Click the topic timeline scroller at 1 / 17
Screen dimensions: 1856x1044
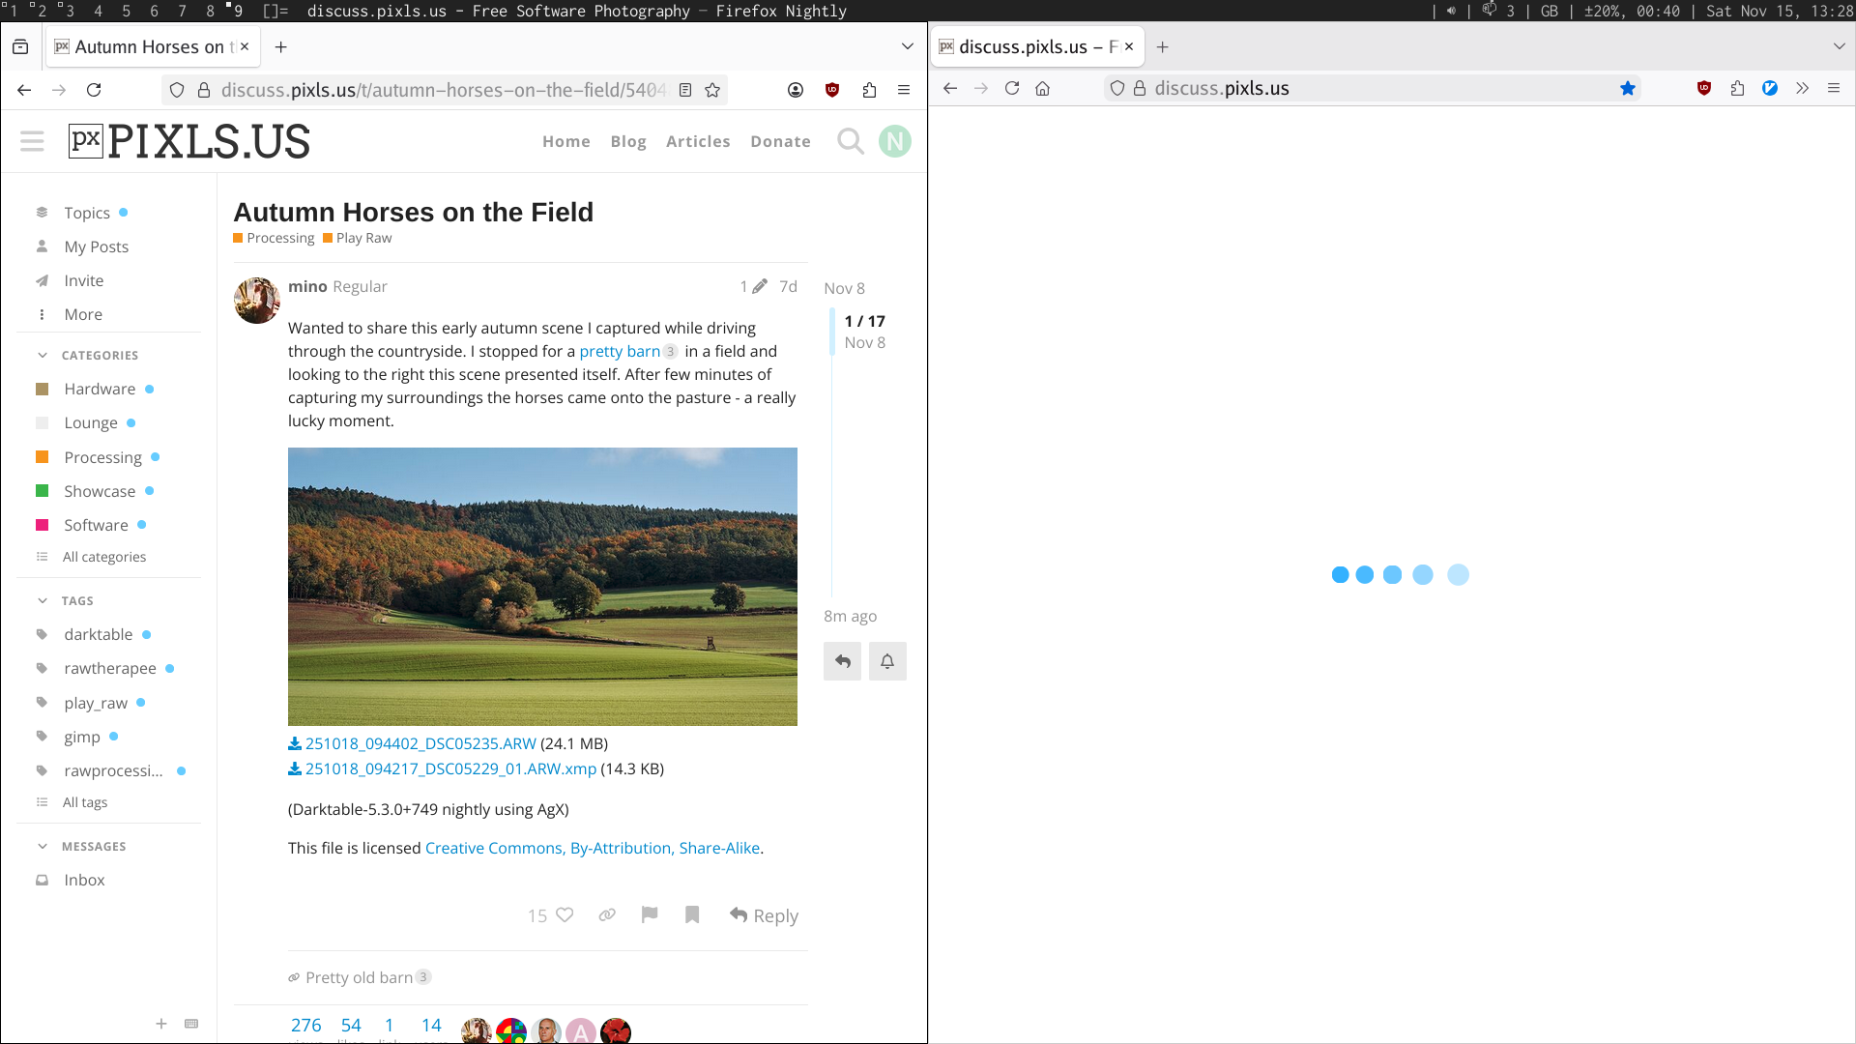[x=864, y=321]
